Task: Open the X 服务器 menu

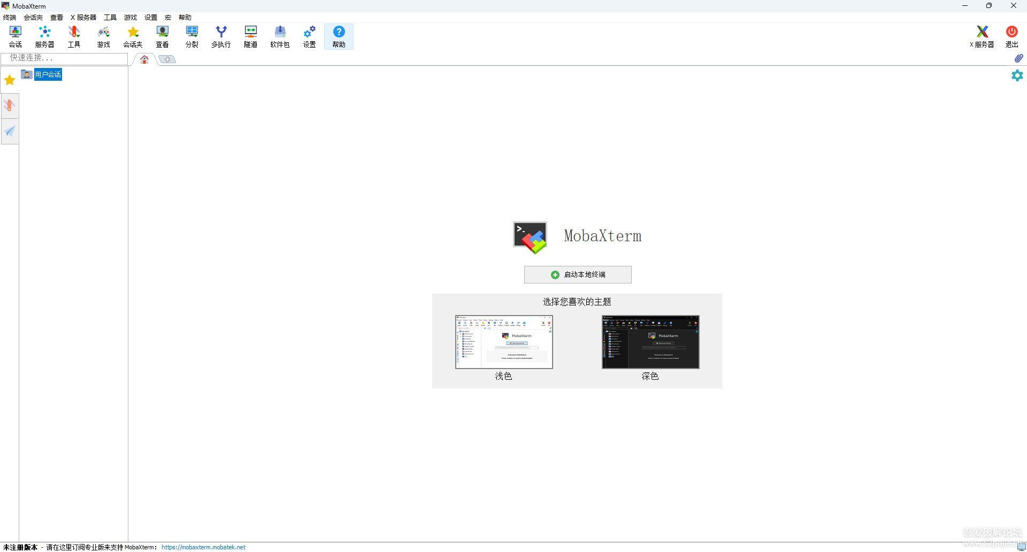Action: click(x=83, y=17)
